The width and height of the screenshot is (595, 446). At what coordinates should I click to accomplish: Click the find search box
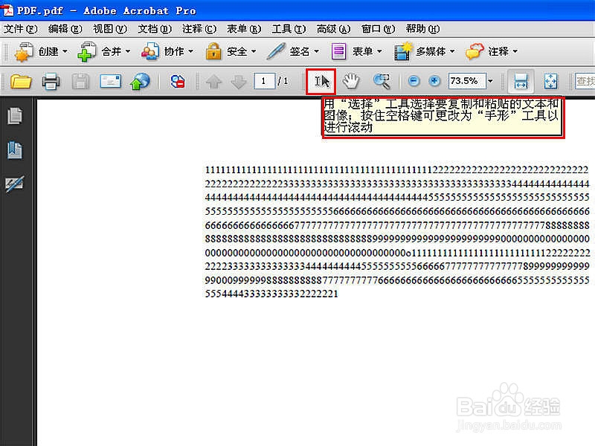coord(585,81)
